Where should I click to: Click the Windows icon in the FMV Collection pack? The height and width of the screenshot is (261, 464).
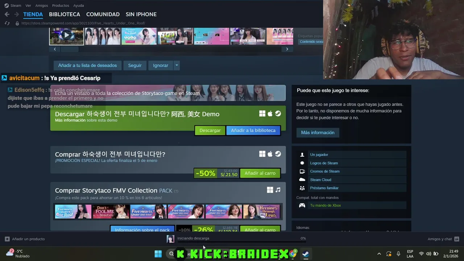(270, 190)
